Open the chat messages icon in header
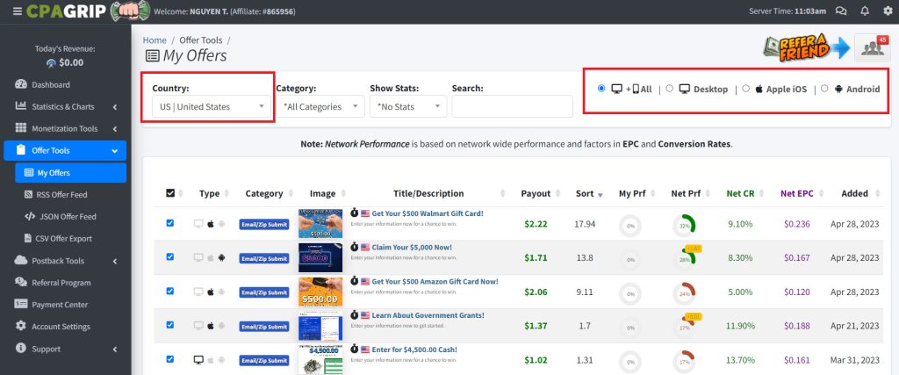899x375 pixels. pyautogui.click(x=841, y=11)
